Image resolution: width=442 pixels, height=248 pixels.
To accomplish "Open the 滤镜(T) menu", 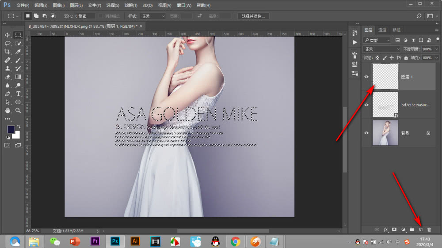I will click(x=130, y=5).
